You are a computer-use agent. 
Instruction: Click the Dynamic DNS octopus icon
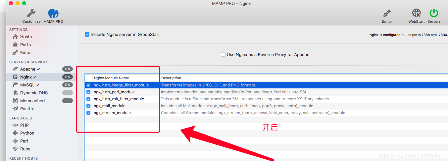pyautogui.click(x=15, y=93)
